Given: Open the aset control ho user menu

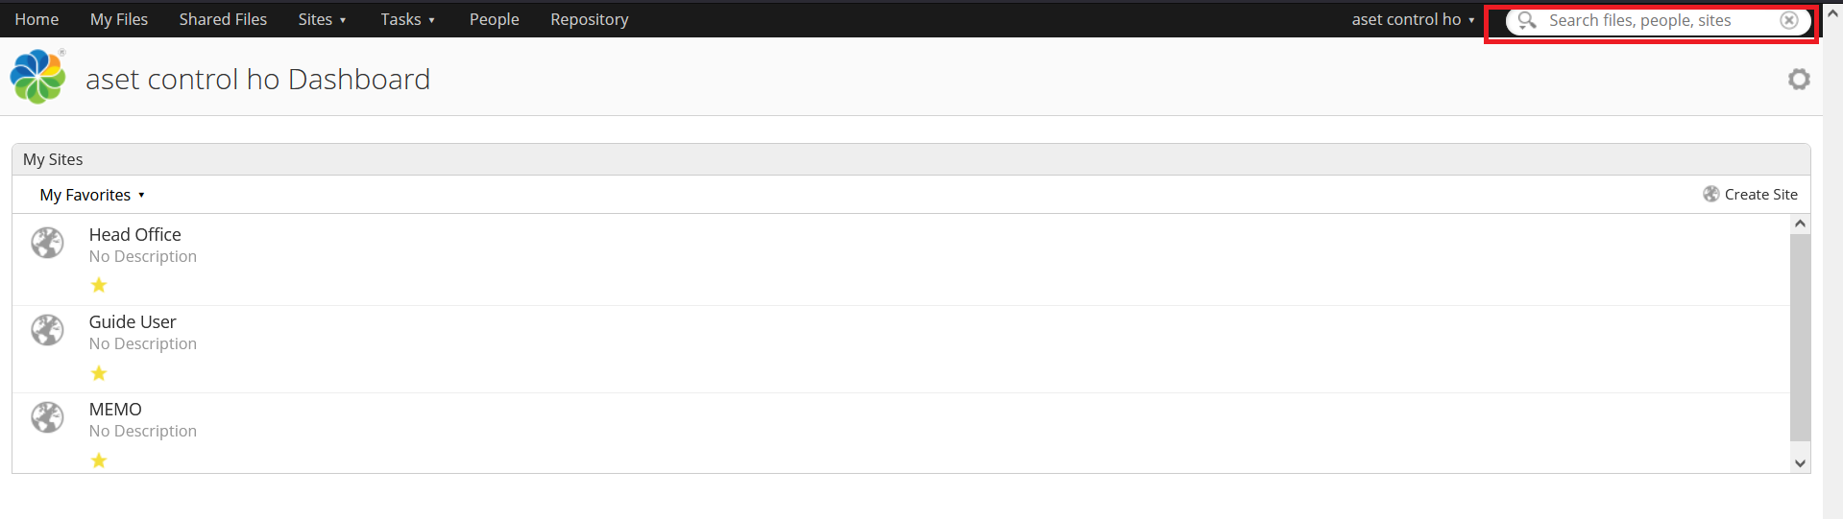Looking at the screenshot, I should pos(1413,19).
